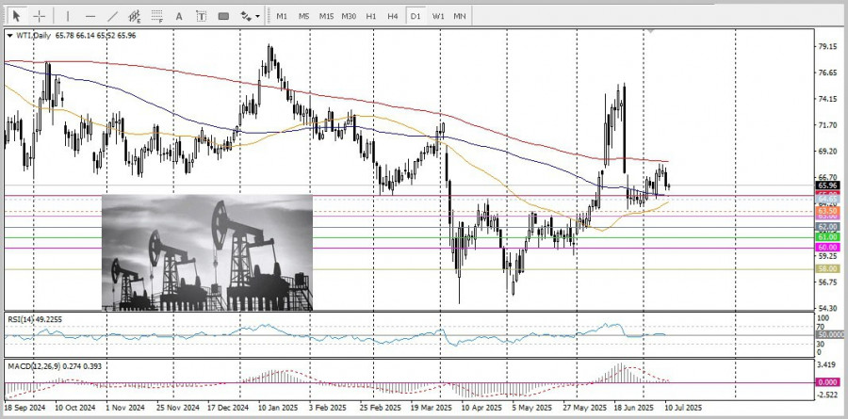This screenshot has height=419, width=848.
Task: Click the MACD -2.522 scale value
Action: (827, 395)
